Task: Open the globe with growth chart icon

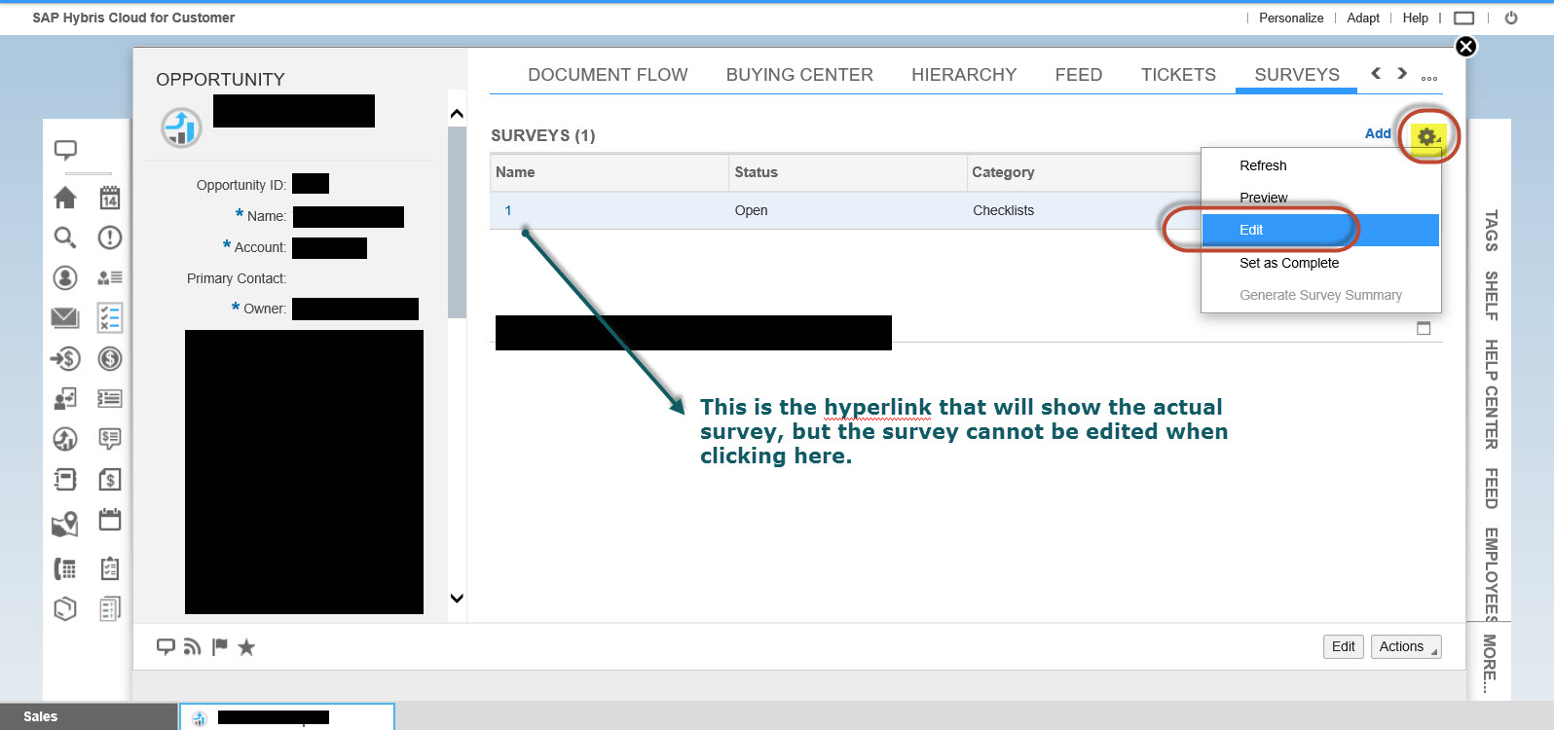Action: 65,439
